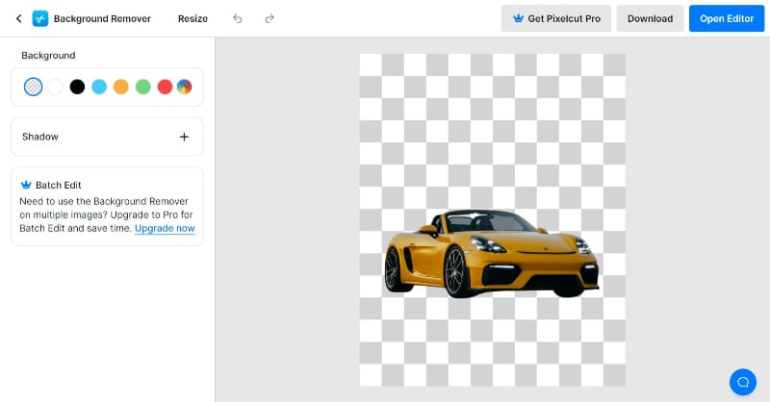This screenshot has height=402, width=770.
Task: Click the Batch Edit heading
Action: pos(59,185)
